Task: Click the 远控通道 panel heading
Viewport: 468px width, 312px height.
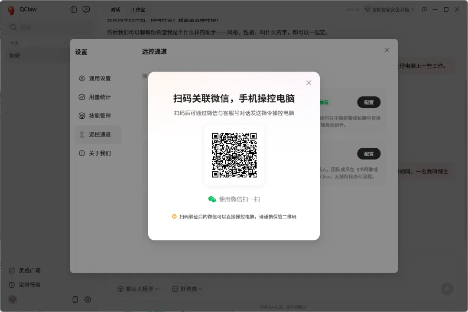Action: point(154,52)
